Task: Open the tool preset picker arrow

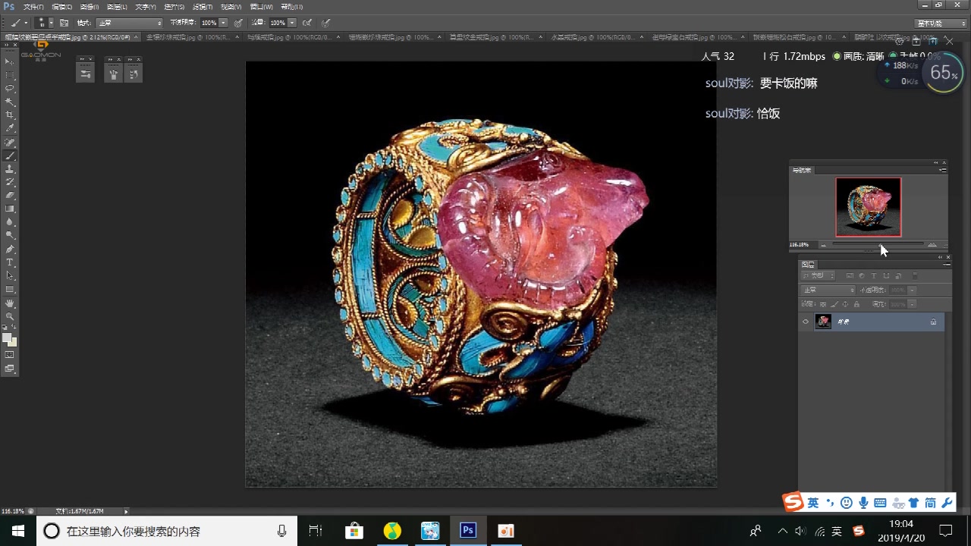Action: tap(26, 24)
